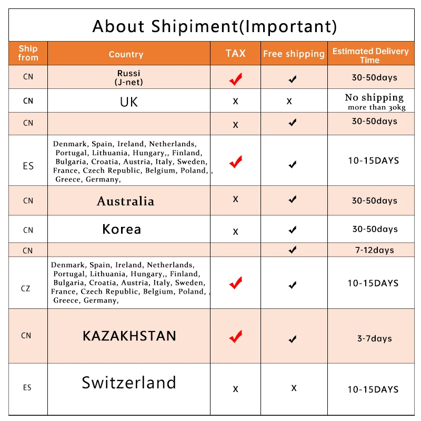This screenshot has width=421, height=421.
Task: Click the free shipping X for Switzerland
Action: (294, 388)
